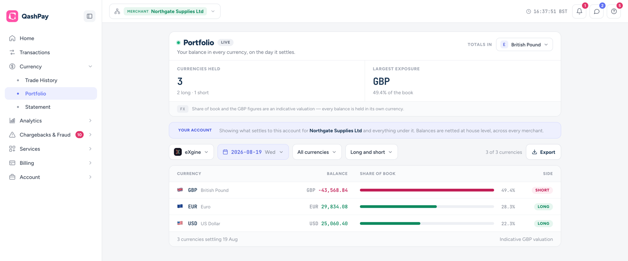
Task: Click the USD American flag icon
Action: click(x=180, y=223)
